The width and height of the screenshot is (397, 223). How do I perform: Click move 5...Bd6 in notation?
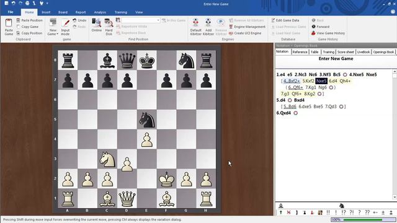(290, 107)
